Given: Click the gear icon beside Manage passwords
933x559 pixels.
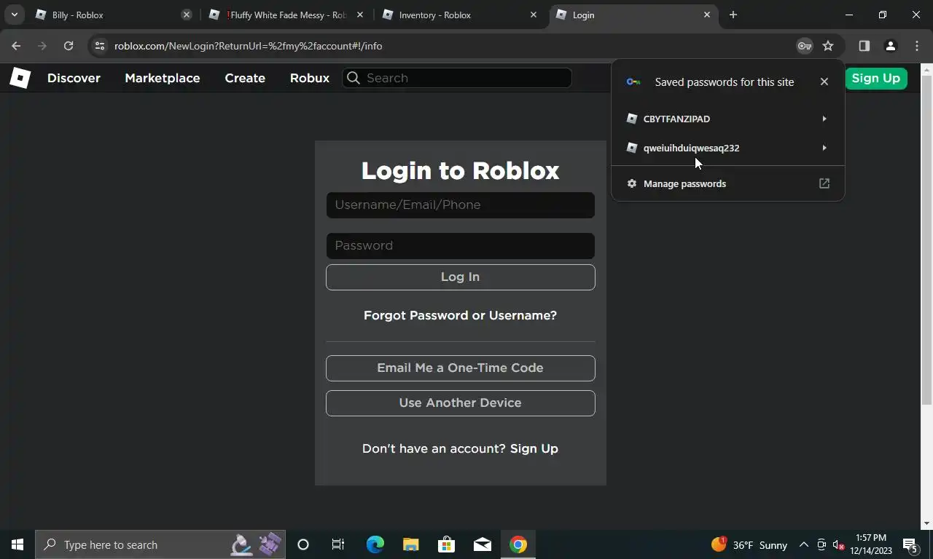Looking at the screenshot, I should (x=632, y=183).
